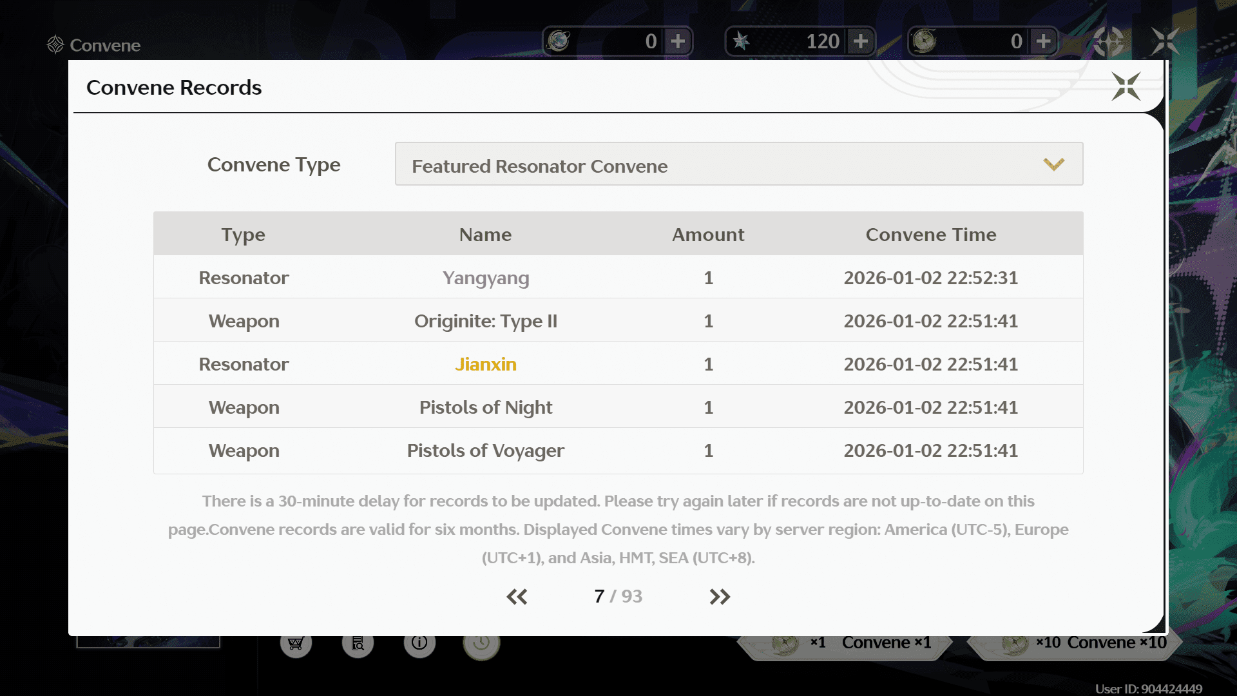This screenshot has width=1237, height=696.
Task: Close the Convene Records dialog
Action: 1126,86
